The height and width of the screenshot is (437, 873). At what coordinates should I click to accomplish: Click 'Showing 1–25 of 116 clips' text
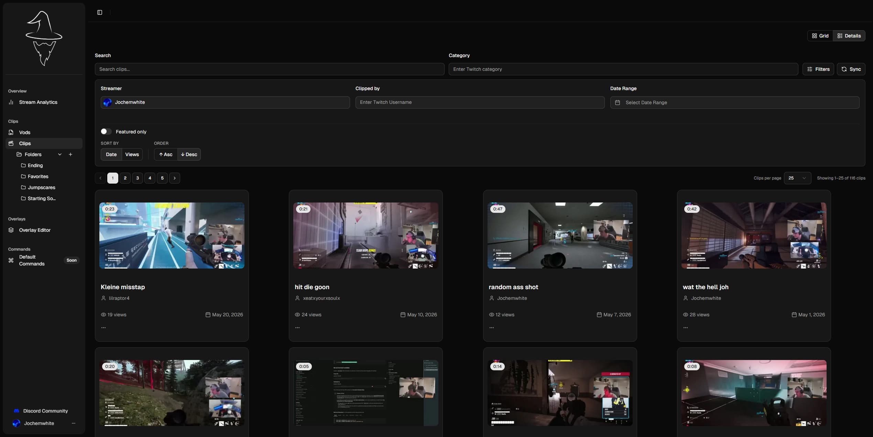pyautogui.click(x=841, y=178)
